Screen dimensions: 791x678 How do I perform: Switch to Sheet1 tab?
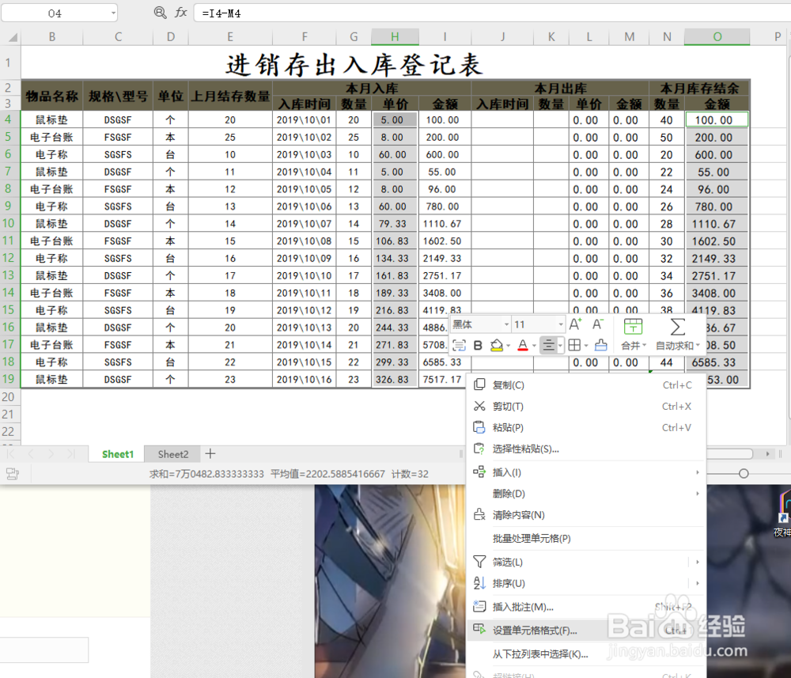(117, 454)
